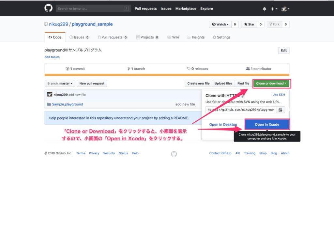The image size is (334, 243).
Task: Open the Settings tab with gear icon
Action: tap(221, 37)
